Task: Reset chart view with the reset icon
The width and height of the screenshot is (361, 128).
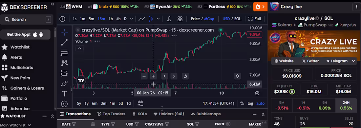Action: (x=185, y=76)
